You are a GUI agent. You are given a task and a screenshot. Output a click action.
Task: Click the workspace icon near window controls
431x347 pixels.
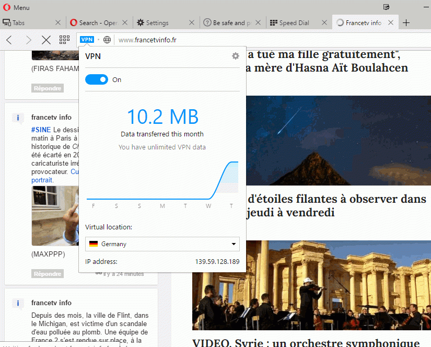point(386,6)
